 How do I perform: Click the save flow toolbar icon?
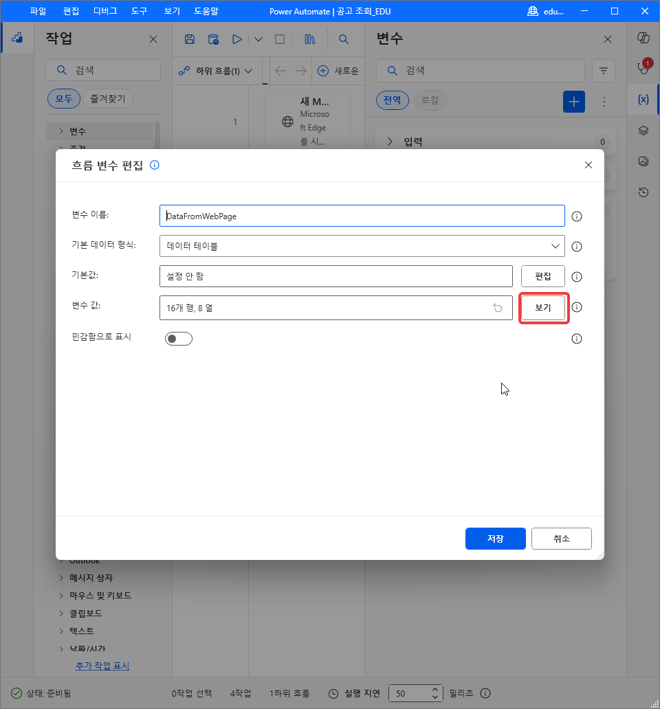coord(190,39)
